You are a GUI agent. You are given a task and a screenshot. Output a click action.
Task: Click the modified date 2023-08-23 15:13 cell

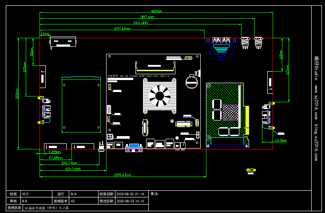130,201
